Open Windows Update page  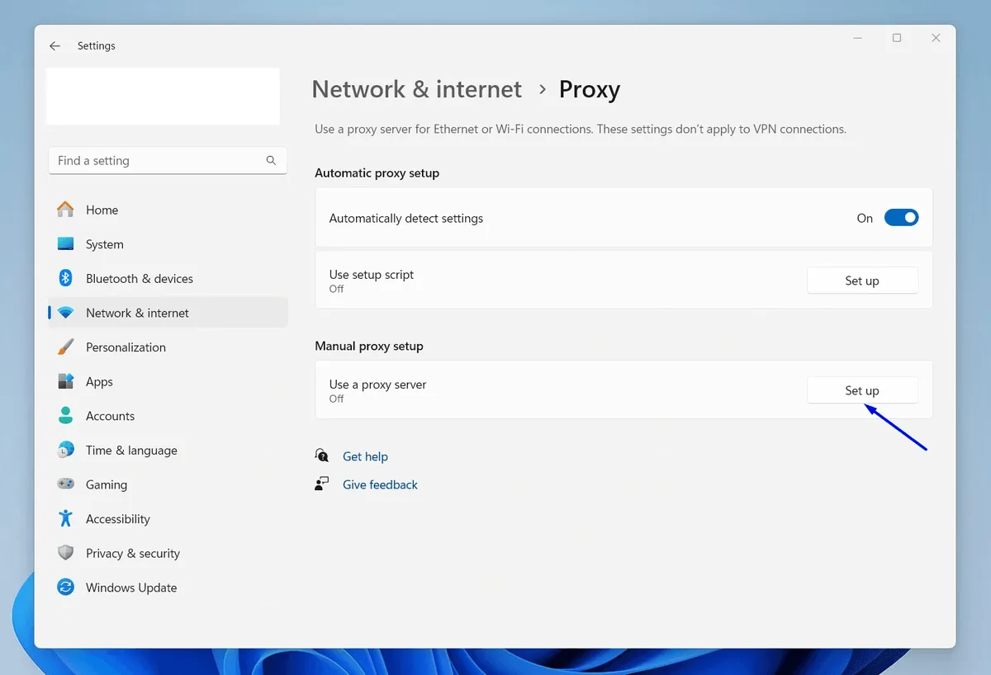pyautogui.click(x=168, y=588)
